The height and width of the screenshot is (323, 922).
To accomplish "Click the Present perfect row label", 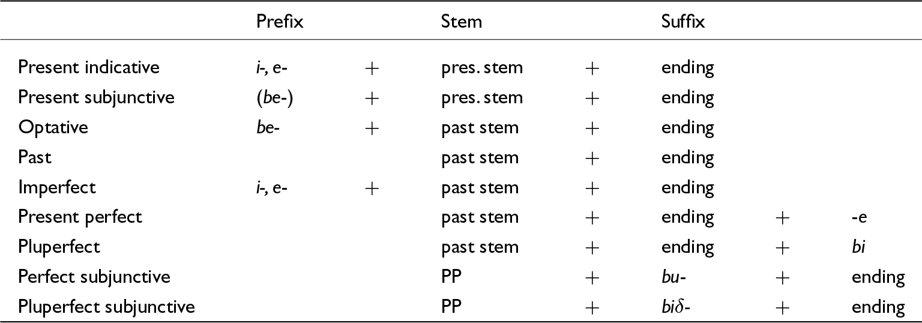I will pyautogui.click(x=80, y=217).
